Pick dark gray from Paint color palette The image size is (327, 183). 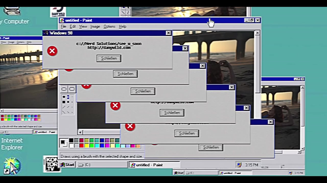tap(76, 141)
